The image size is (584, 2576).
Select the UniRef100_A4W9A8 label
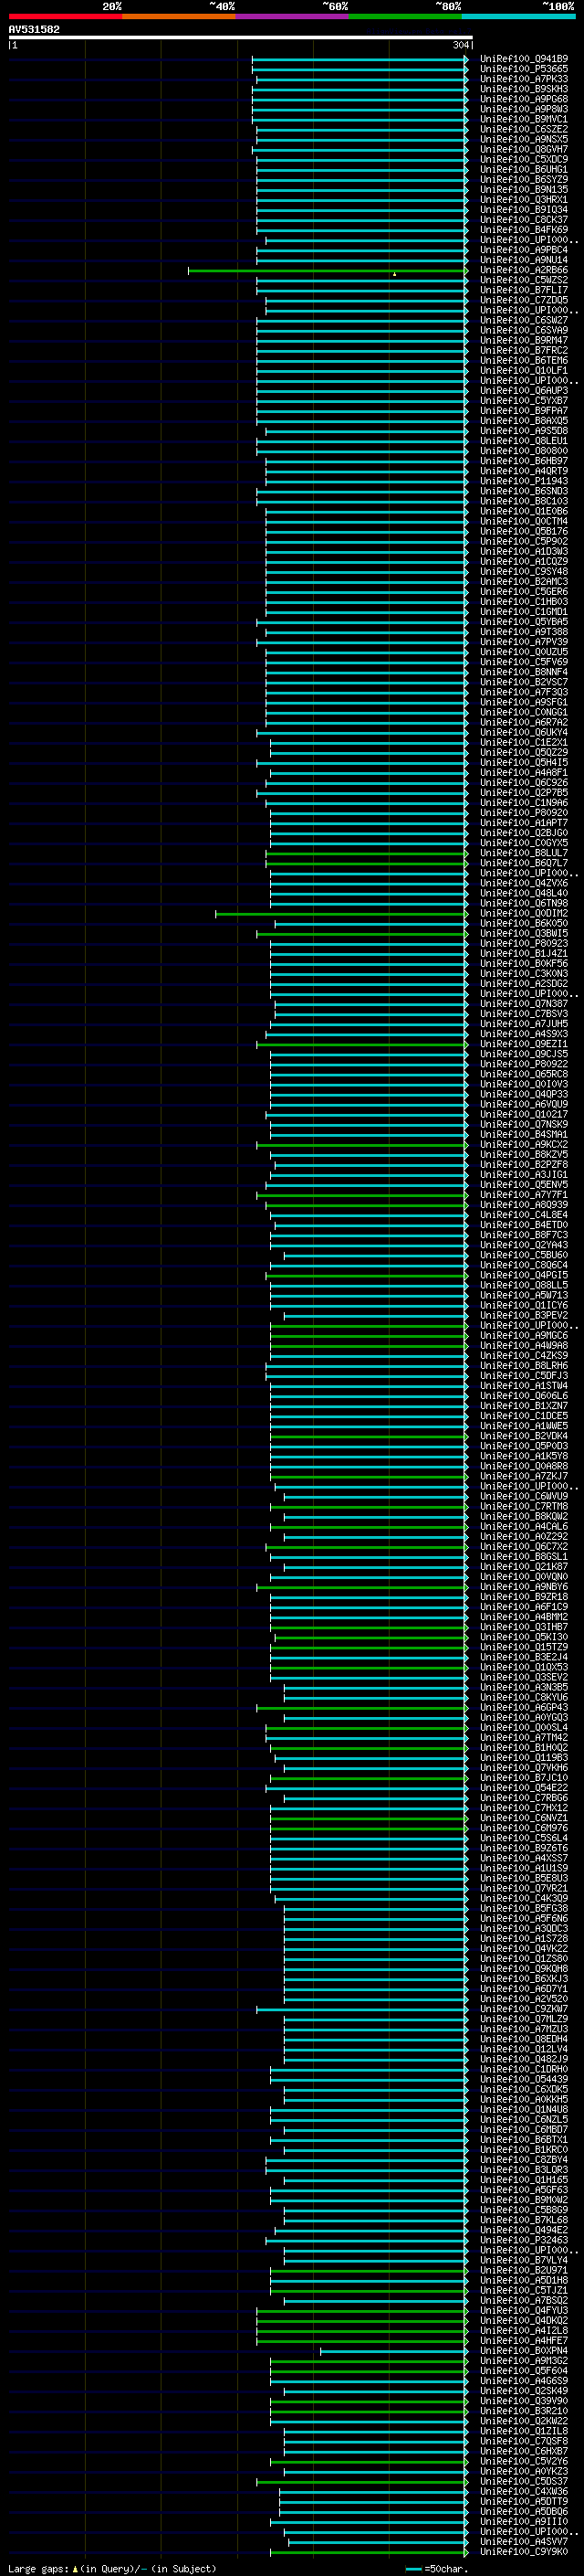point(523,1345)
